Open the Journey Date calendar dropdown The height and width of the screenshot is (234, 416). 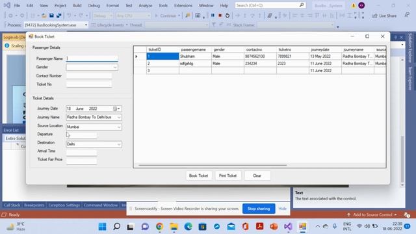(x=116, y=109)
